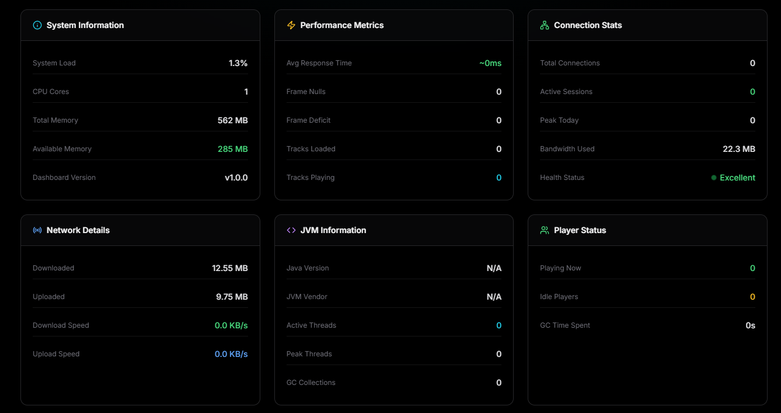Select the Java Version N/A value
The width and height of the screenshot is (781, 413).
pos(494,268)
